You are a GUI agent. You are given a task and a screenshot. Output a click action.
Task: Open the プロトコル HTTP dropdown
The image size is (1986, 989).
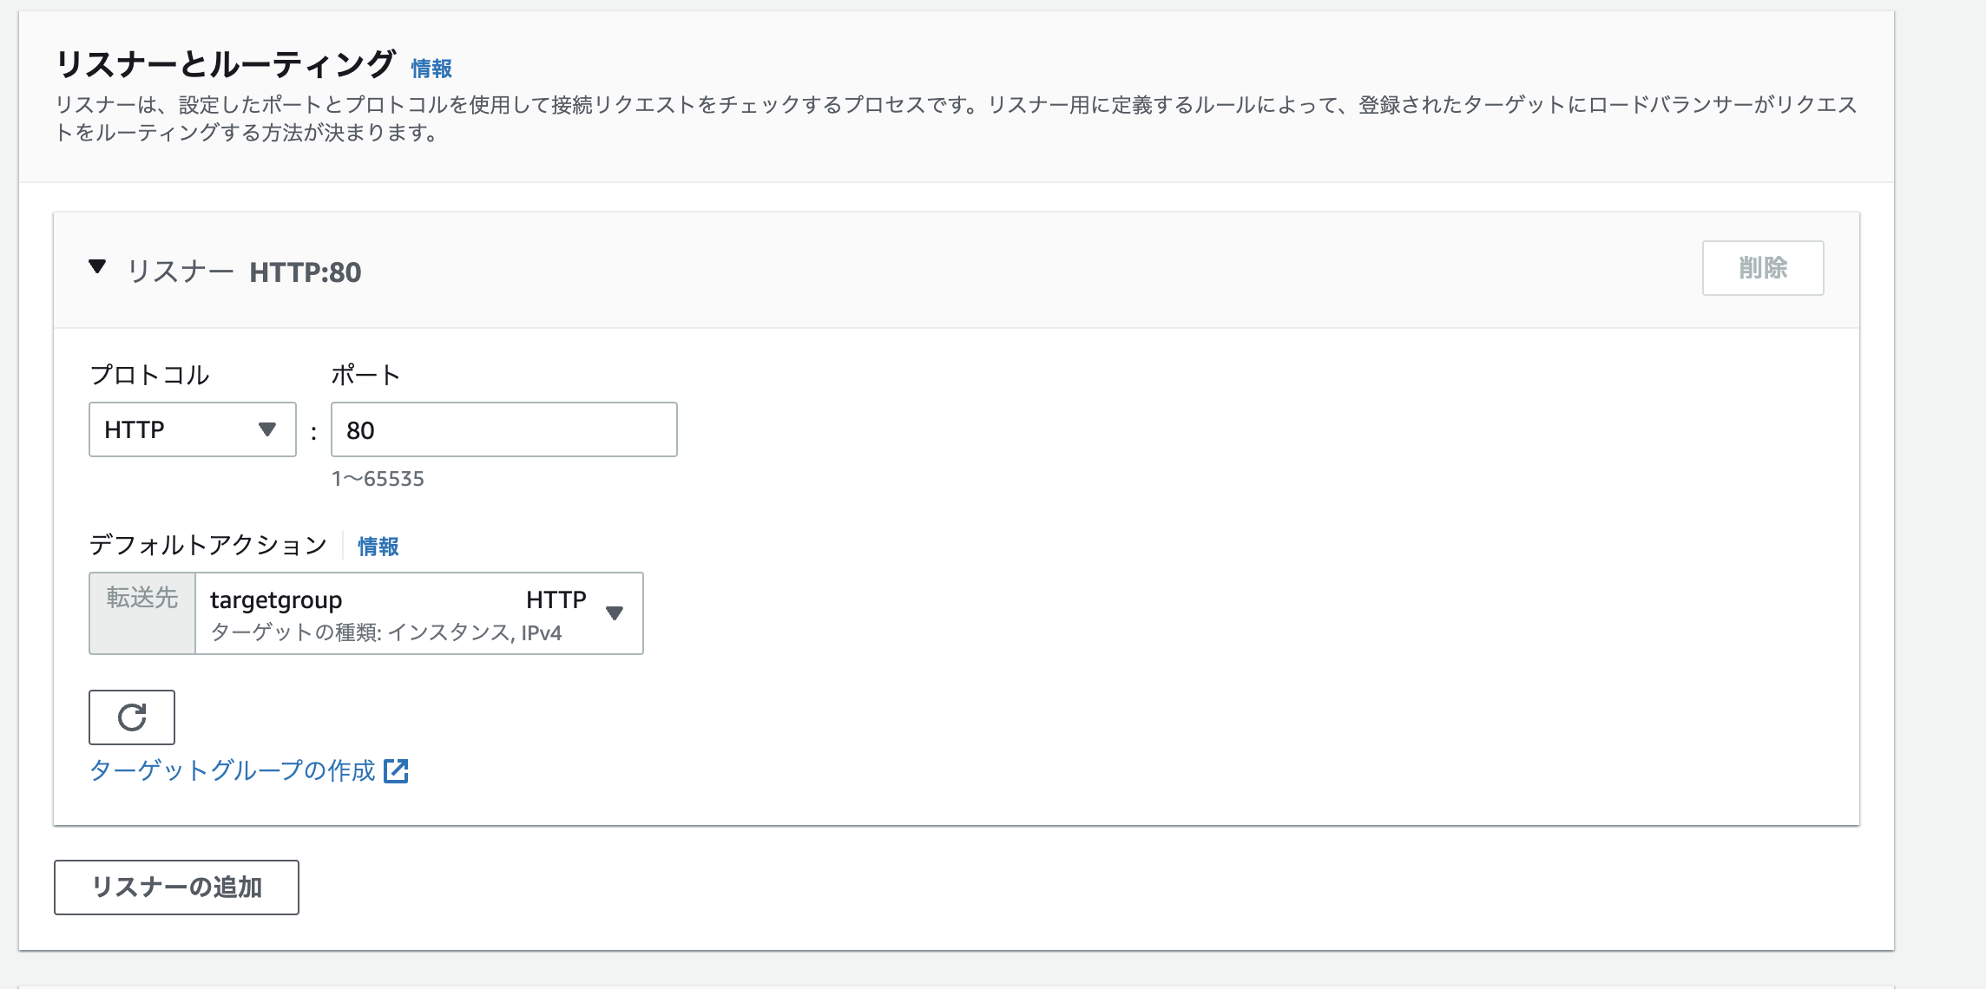(x=192, y=429)
